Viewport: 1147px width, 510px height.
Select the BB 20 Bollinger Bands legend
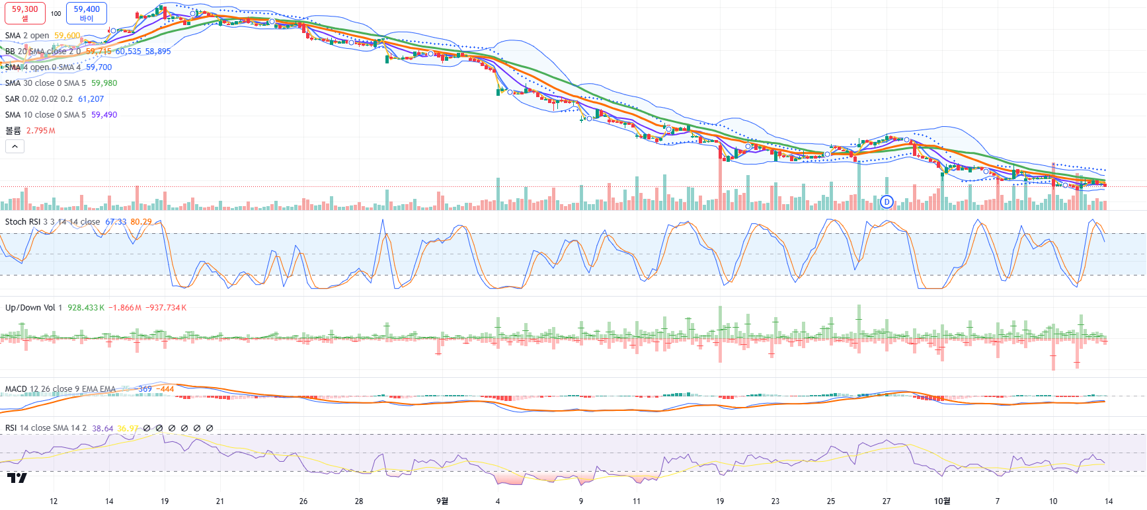tap(42, 52)
